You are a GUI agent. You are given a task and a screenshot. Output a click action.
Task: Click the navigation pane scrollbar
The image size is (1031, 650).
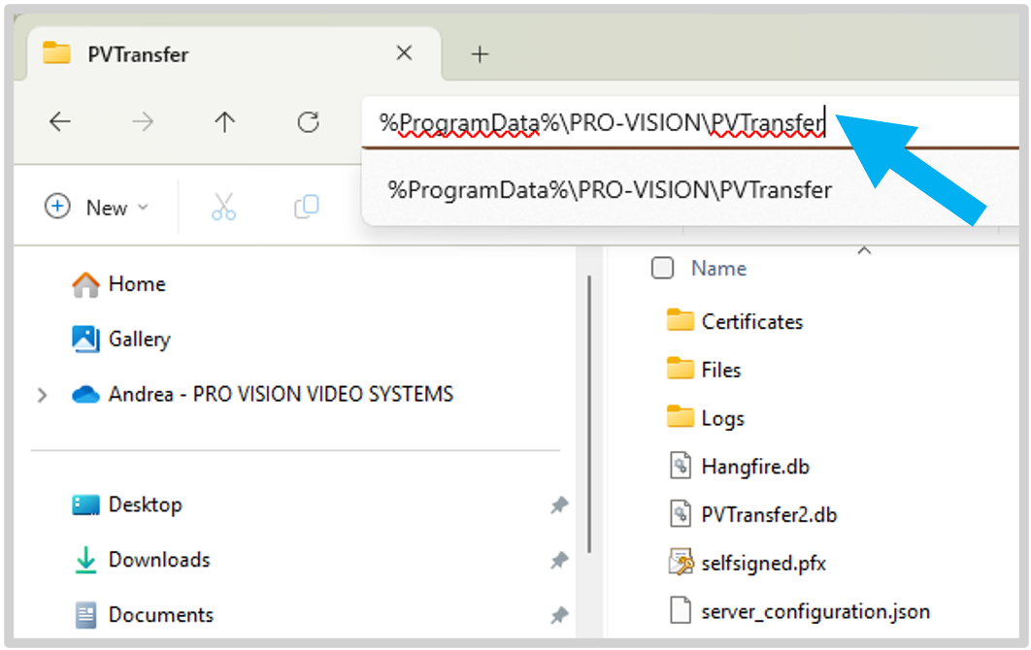click(x=590, y=414)
